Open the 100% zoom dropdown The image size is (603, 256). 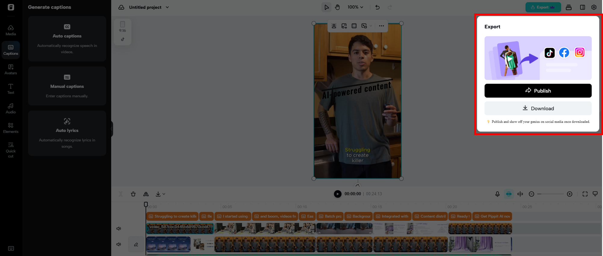pyautogui.click(x=356, y=7)
